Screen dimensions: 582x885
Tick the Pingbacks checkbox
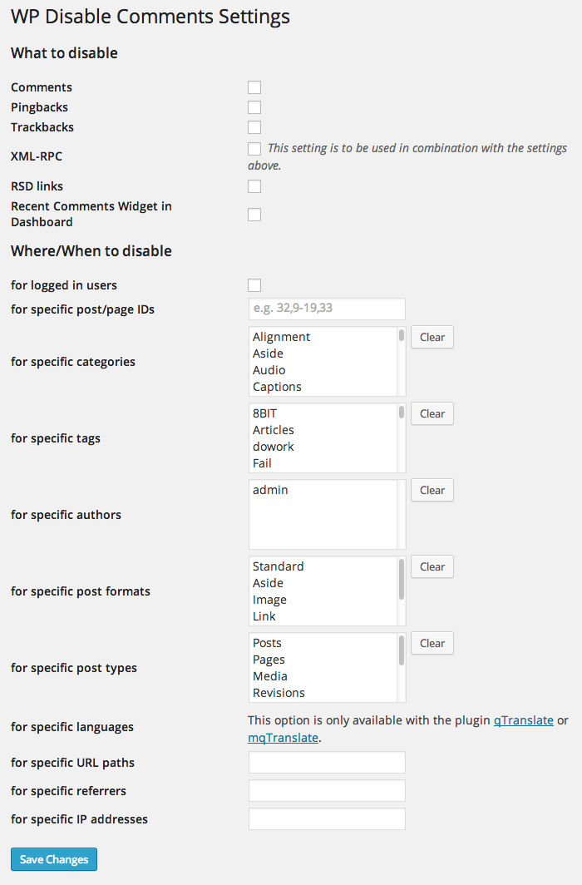254,107
